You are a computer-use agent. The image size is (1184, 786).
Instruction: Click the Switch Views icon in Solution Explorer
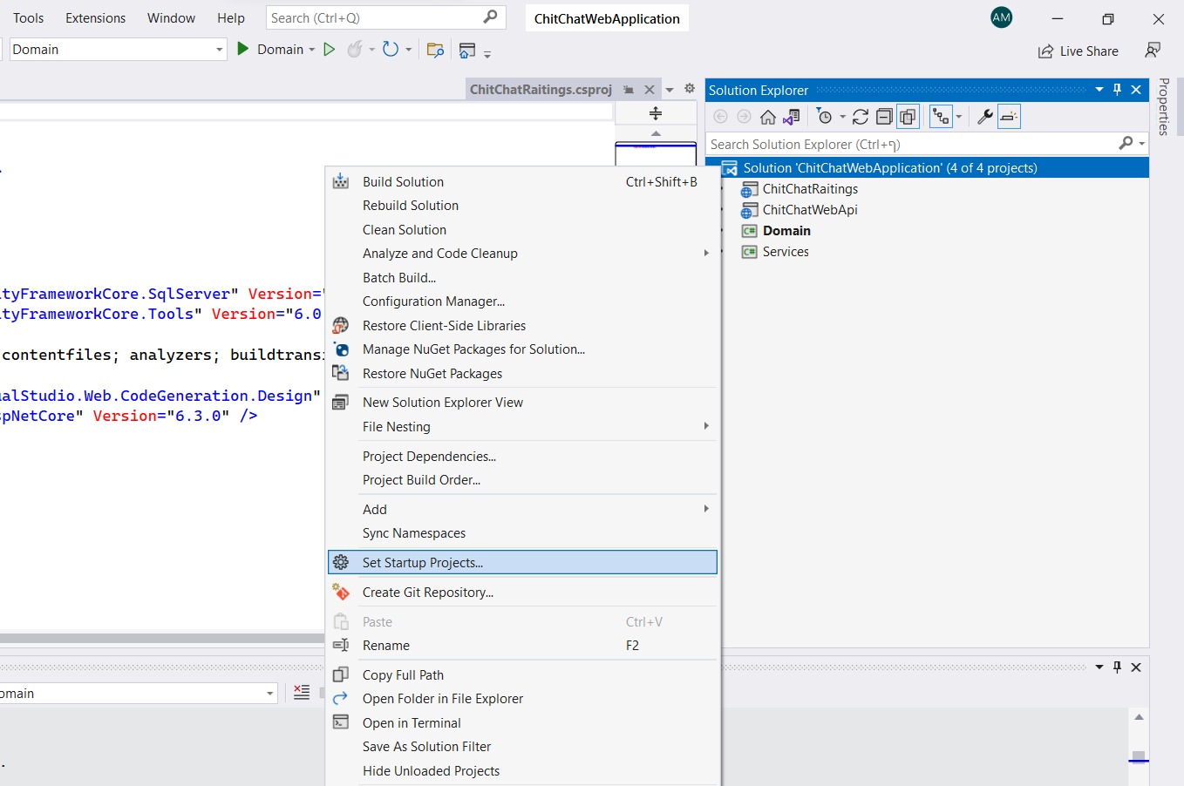942,116
